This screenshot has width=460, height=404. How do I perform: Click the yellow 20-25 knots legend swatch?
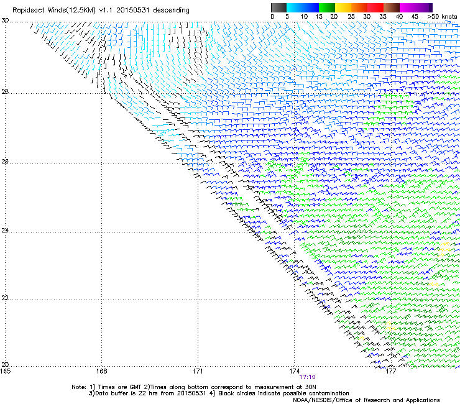[343, 7]
